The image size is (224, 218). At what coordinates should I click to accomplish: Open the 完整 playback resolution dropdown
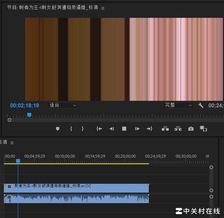178,105
